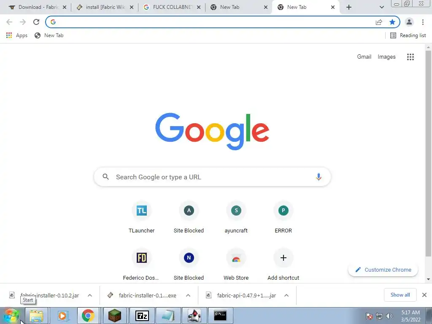Open Windows Media Player from taskbar
This screenshot has height=324, width=432.
click(x=62, y=316)
